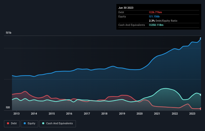
Task: Click the teal Cash endpoint marker on chart
Action: pyautogui.click(x=201, y=95)
